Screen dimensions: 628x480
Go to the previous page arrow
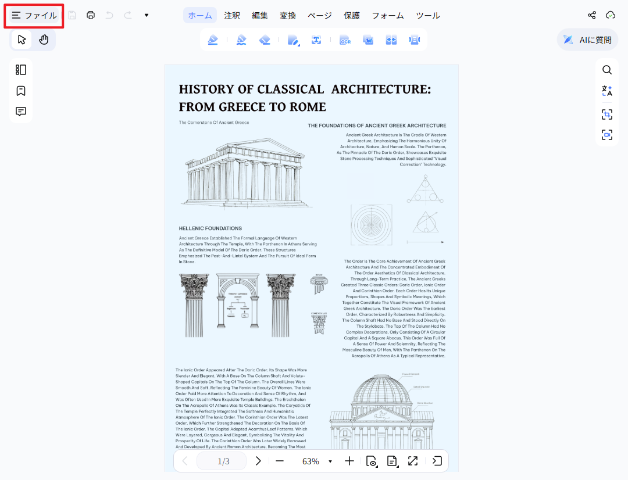pyautogui.click(x=185, y=461)
